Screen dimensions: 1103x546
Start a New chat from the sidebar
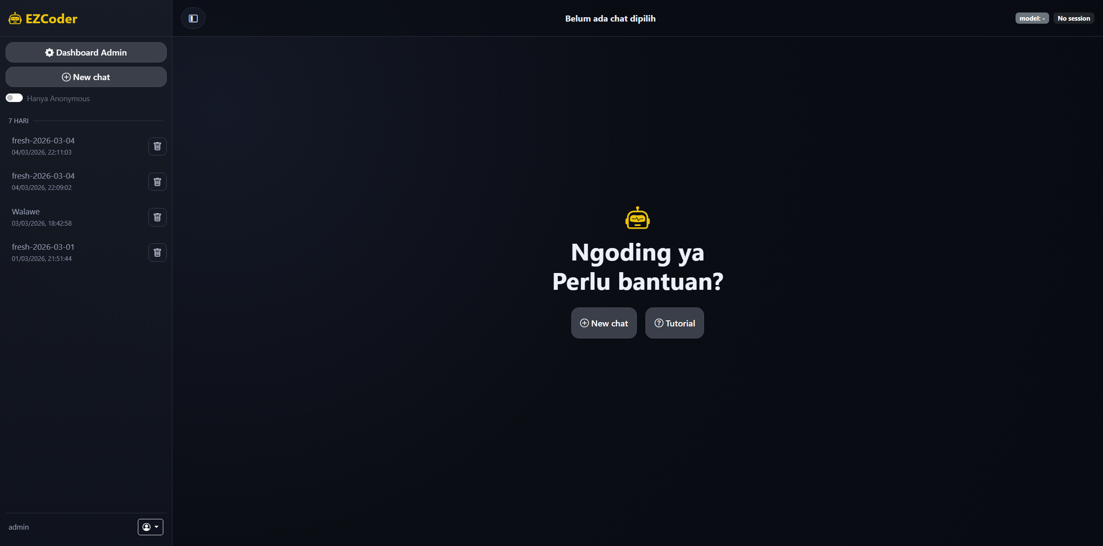[86, 77]
